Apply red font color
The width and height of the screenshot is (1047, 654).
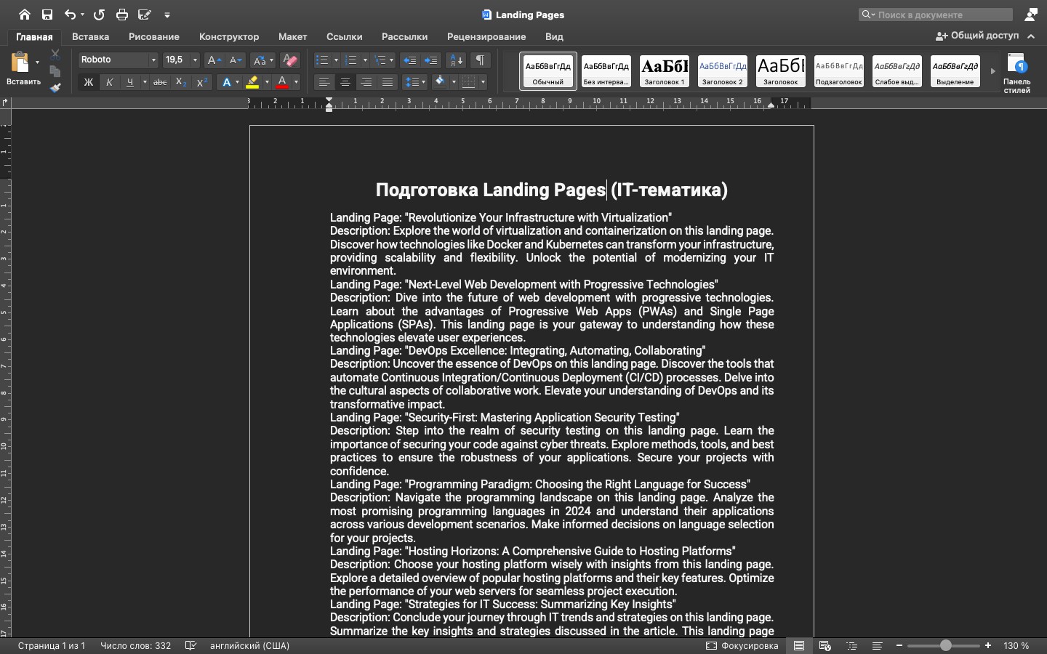click(x=282, y=82)
